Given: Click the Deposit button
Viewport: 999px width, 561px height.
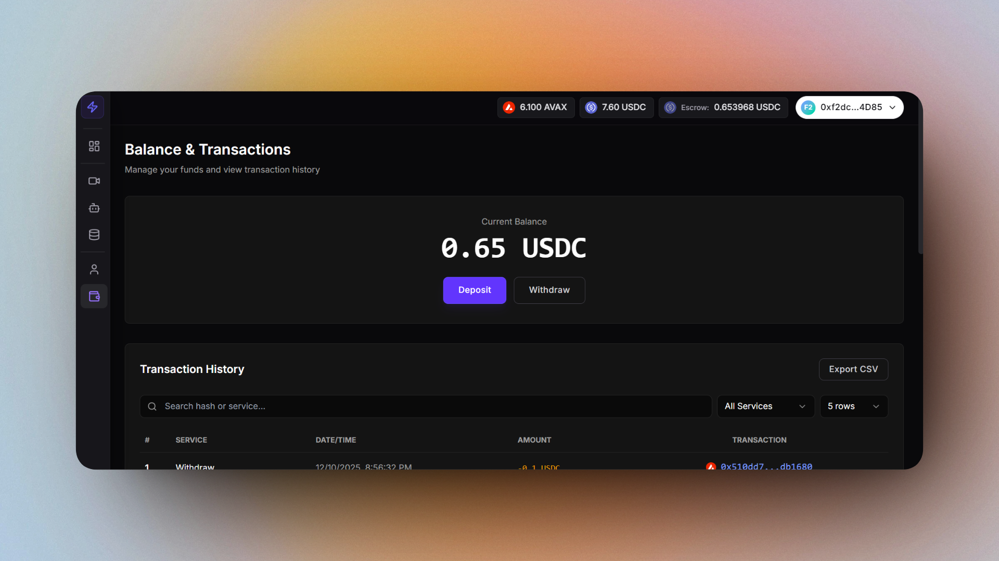Looking at the screenshot, I should pyautogui.click(x=474, y=290).
